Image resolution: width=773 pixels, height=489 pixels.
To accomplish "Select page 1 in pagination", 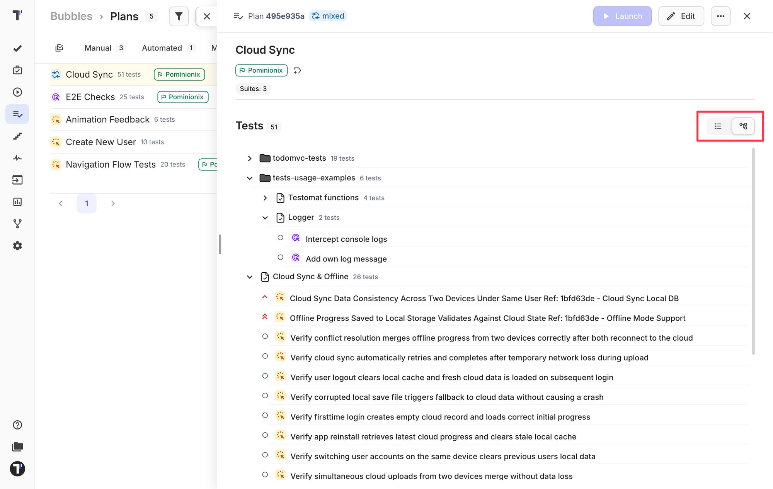I will point(87,204).
